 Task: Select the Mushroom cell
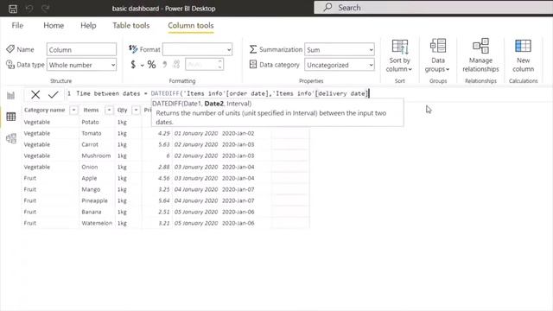coord(96,155)
